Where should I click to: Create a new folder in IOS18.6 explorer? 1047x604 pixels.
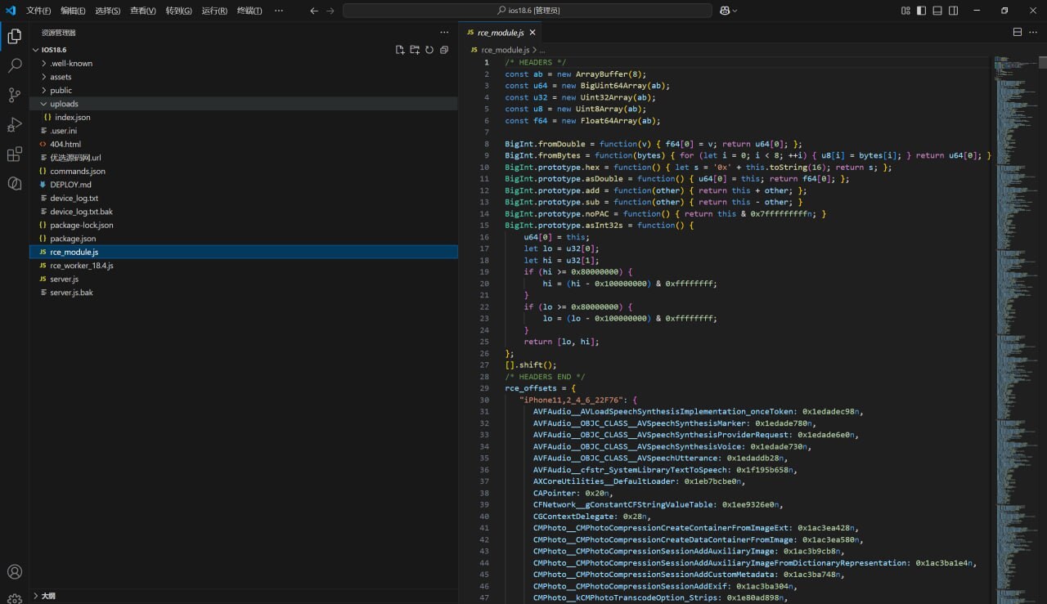[415, 50]
